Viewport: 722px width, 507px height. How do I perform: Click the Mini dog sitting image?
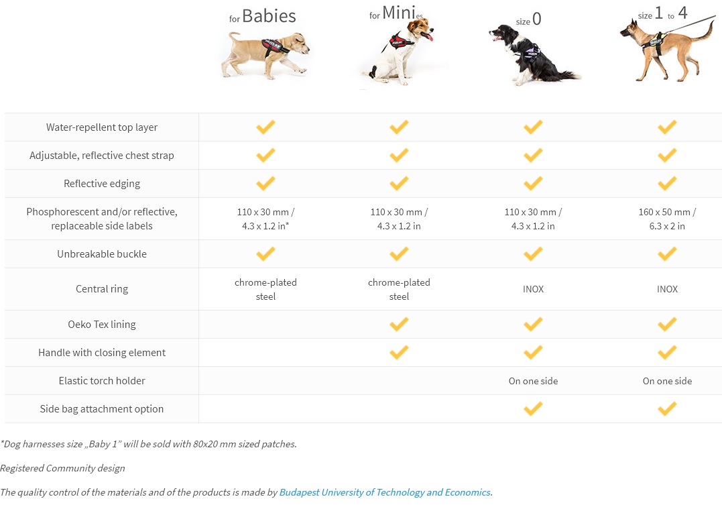(x=399, y=52)
